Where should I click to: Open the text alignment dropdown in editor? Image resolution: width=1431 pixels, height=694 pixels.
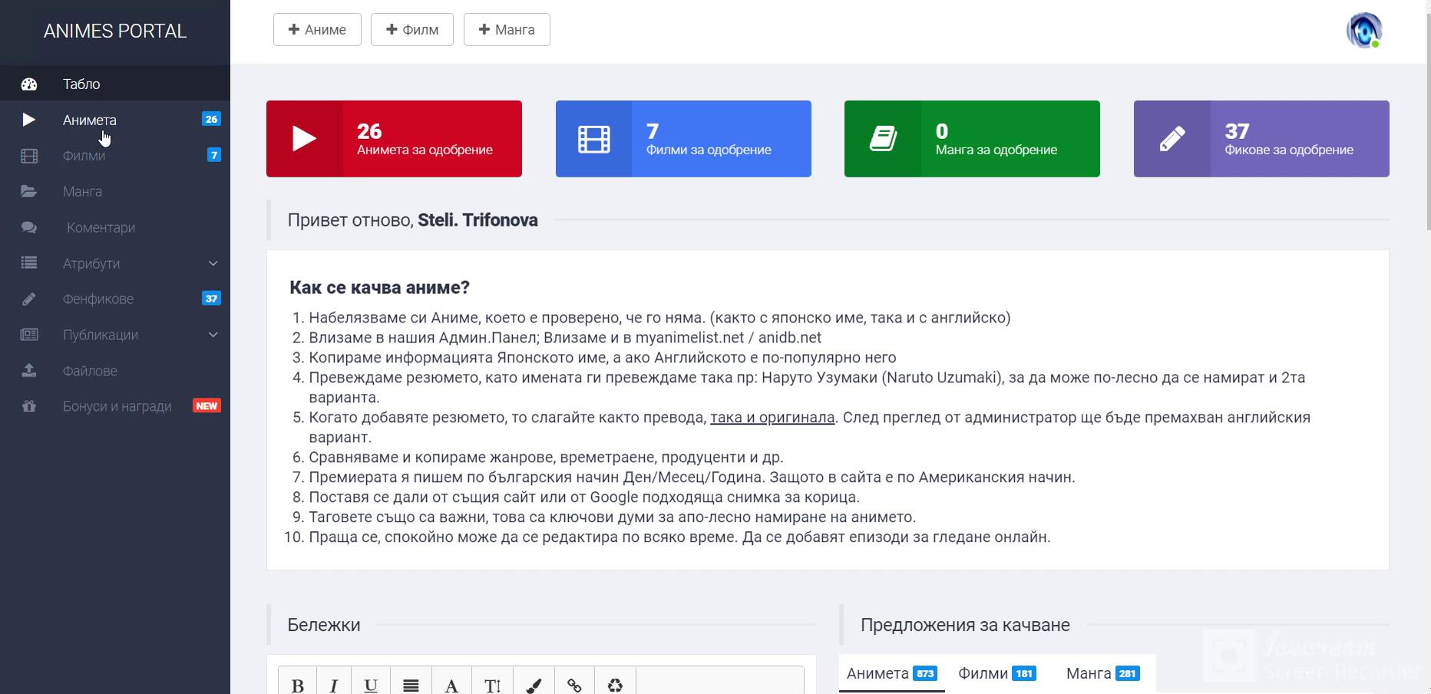(x=411, y=685)
